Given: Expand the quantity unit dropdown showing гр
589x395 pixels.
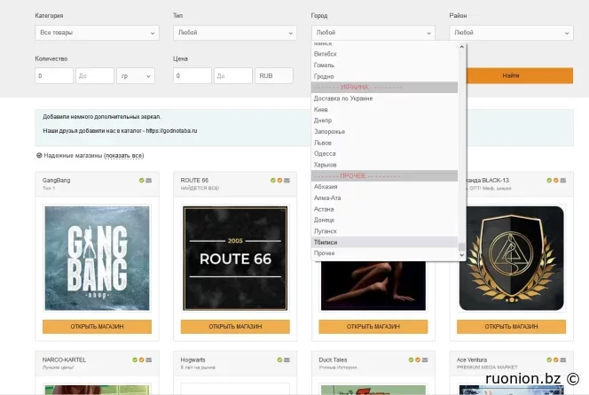Looking at the screenshot, I should pos(136,76).
